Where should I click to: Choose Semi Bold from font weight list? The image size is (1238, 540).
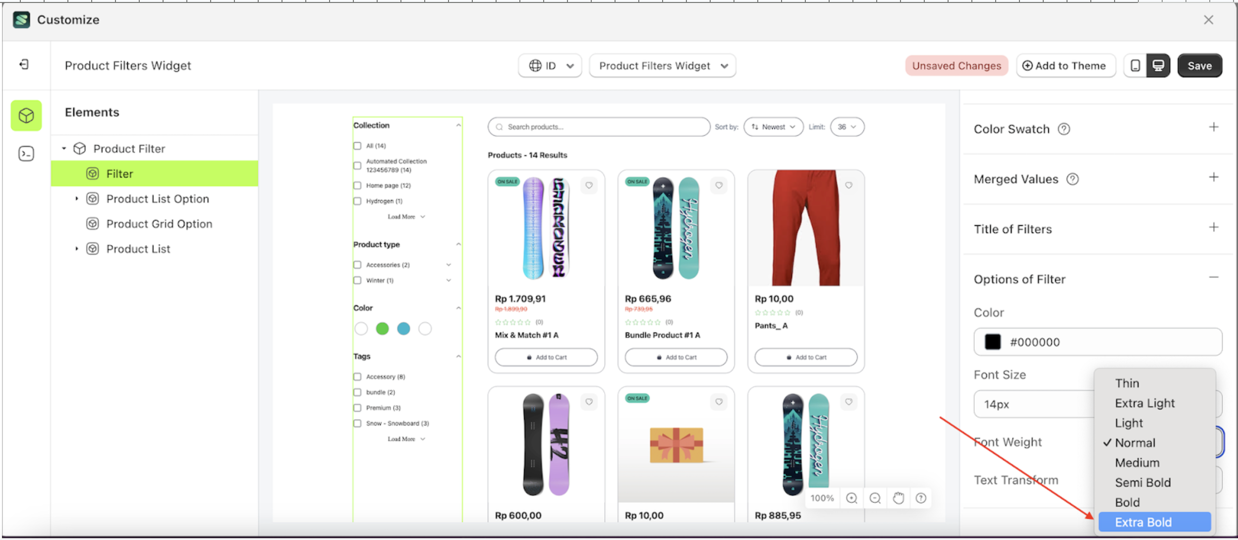click(1143, 482)
